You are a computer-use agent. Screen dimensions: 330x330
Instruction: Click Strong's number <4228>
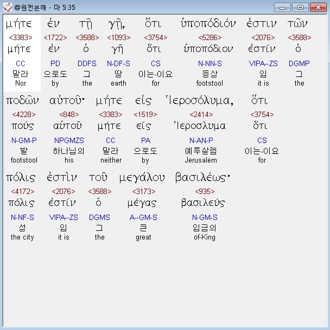24,114
